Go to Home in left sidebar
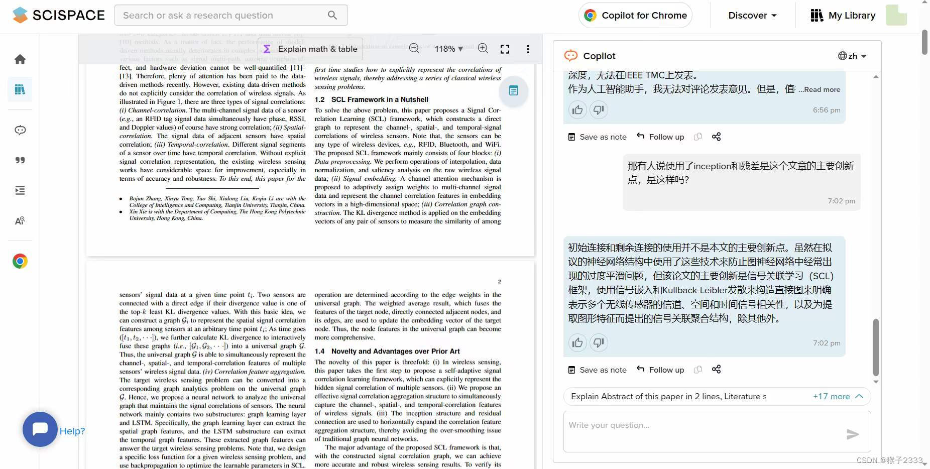The width and height of the screenshot is (930, 469). (x=20, y=59)
